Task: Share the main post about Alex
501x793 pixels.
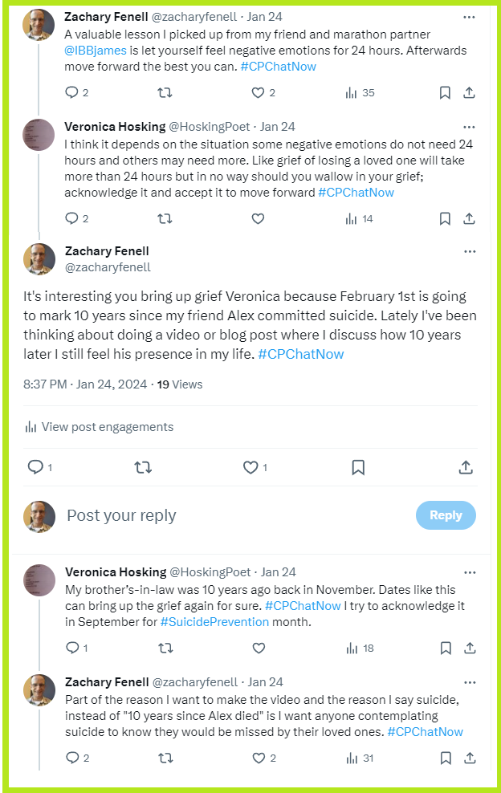Action: tap(465, 467)
